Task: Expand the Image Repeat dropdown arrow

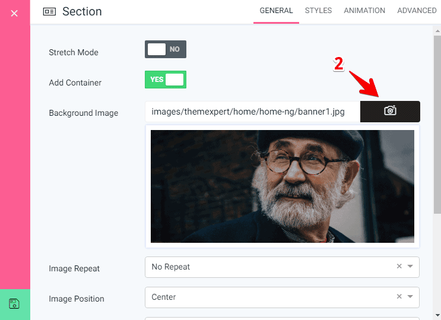Action: tap(410, 267)
